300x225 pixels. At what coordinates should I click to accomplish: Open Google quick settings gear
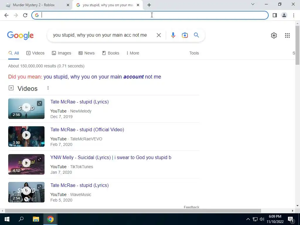274,35
